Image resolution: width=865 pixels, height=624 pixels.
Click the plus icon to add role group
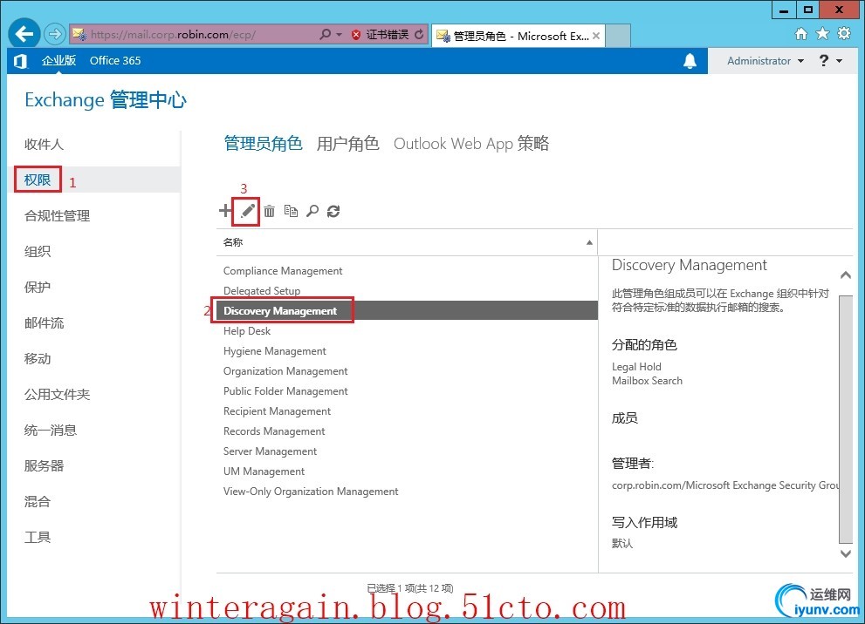225,210
